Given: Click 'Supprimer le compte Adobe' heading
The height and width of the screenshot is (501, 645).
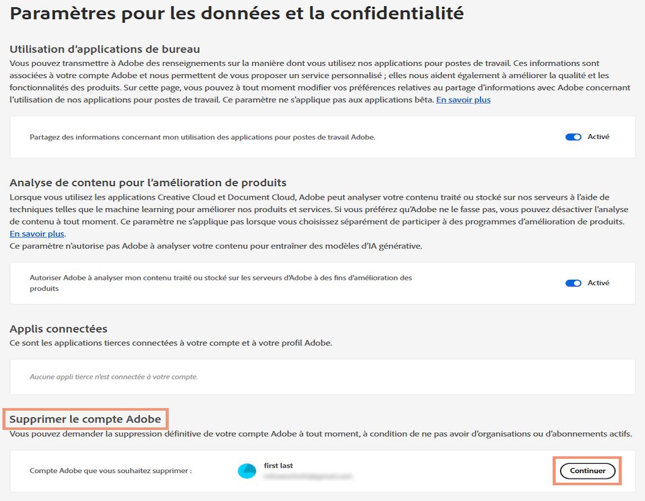Looking at the screenshot, I should (x=85, y=419).
